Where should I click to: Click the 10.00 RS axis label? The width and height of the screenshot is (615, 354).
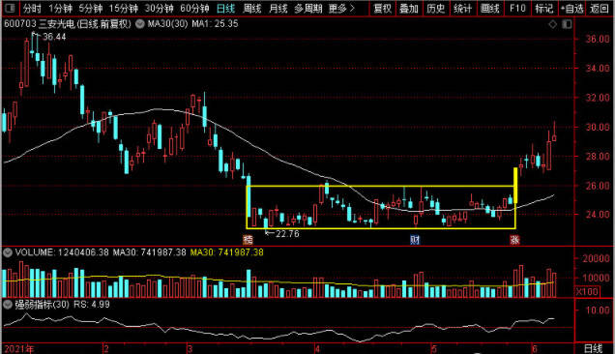pos(598,310)
